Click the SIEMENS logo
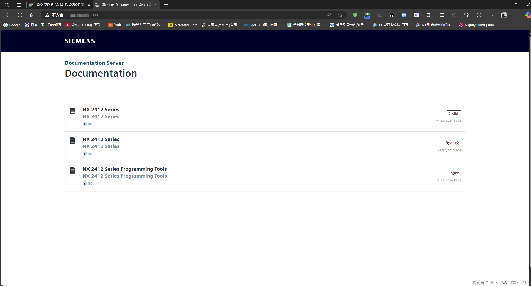 pyautogui.click(x=80, y=41)
